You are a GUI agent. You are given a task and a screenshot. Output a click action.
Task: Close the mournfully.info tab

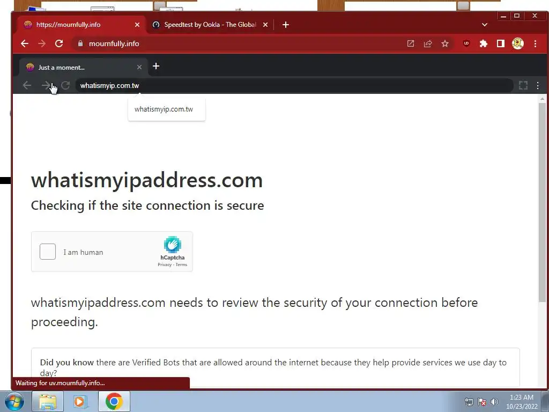[137, 25]
